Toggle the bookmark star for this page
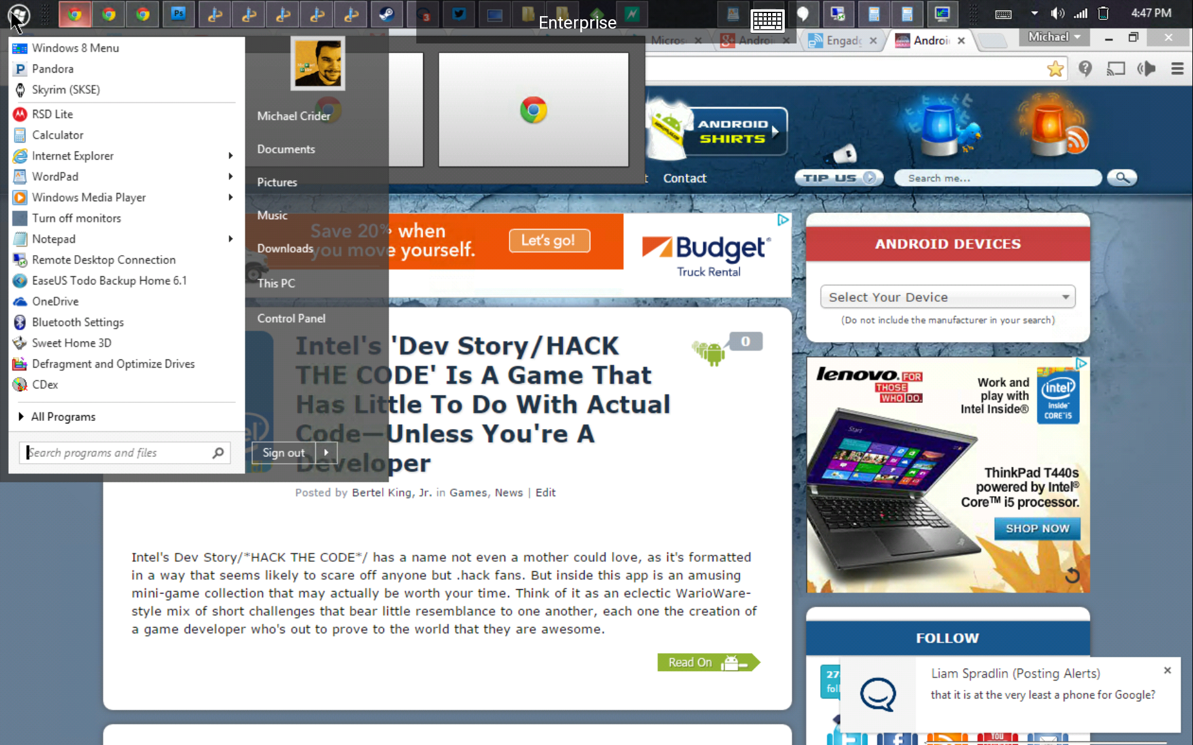This screenshot has width=1193, height=745. tap(1055, 69)
